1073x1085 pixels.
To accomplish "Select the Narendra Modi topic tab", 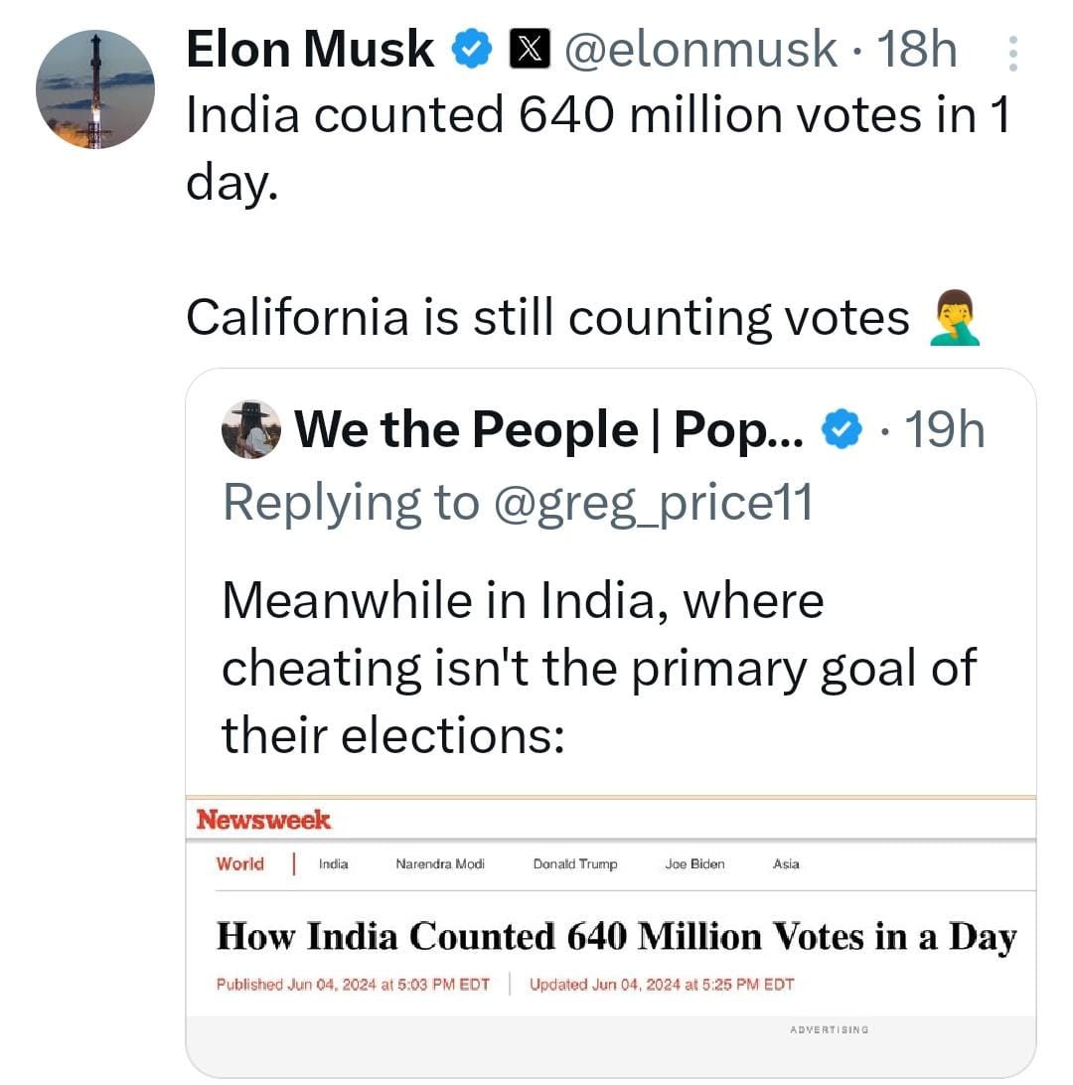I will click(x=440, y=864).
